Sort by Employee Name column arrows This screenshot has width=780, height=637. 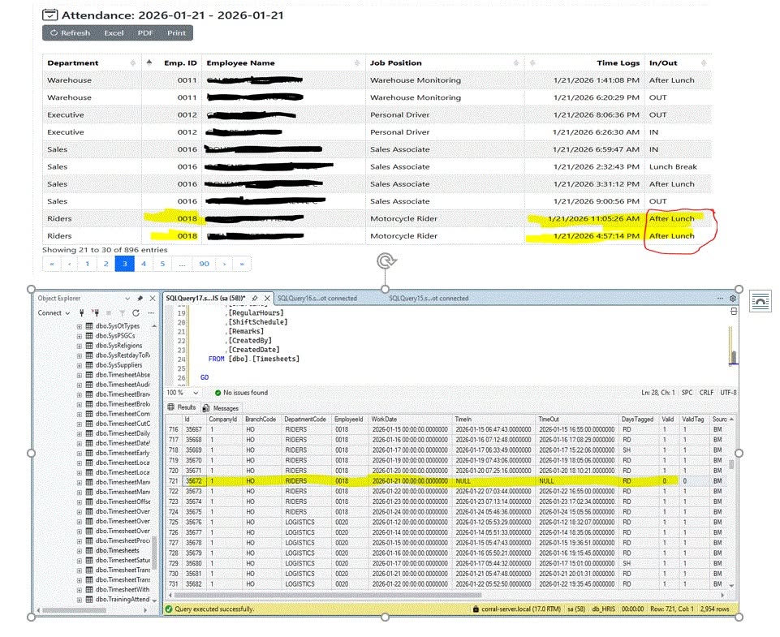(357, 62)
